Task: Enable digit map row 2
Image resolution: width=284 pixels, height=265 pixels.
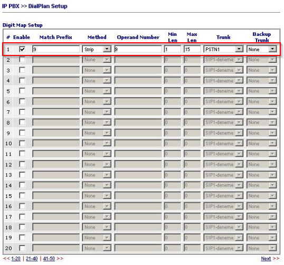Action: pos(22,60)
